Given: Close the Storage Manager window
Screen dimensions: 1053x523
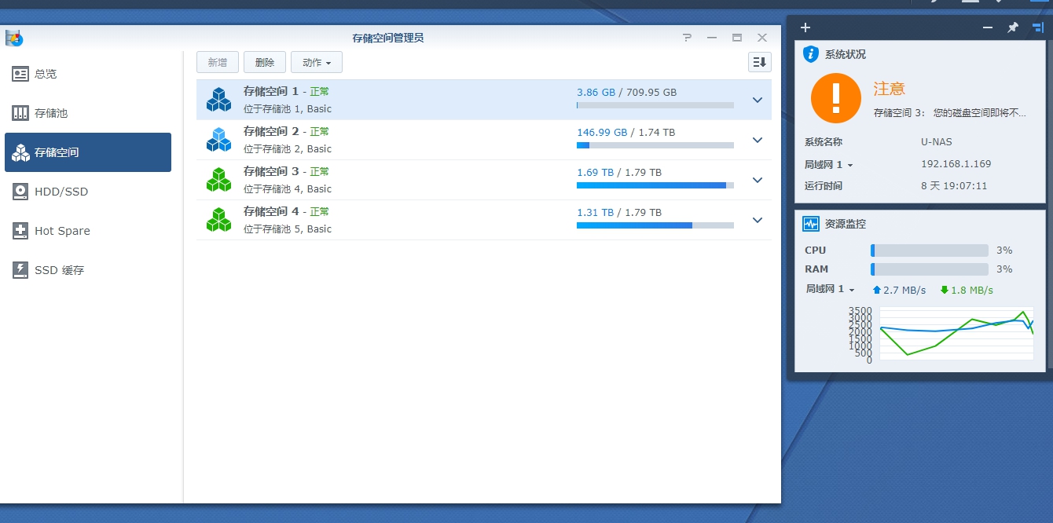Looking at the screenshot, I should click(x=762, y=38).
